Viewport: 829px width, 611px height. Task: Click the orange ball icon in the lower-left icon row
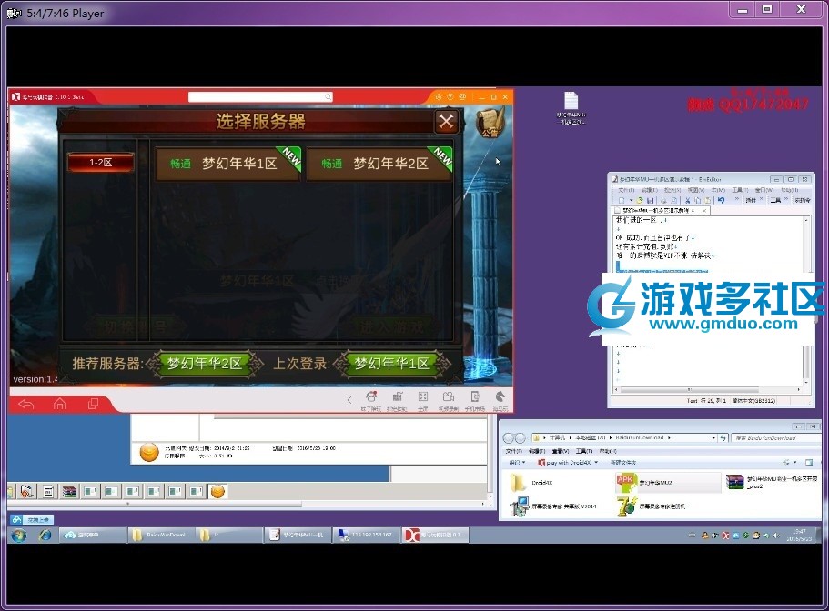tap(217, 492)
